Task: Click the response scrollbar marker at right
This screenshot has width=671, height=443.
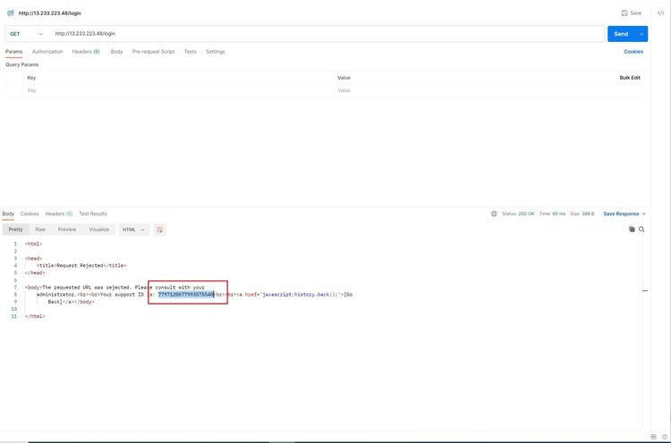Action: (x=645, y=291)
